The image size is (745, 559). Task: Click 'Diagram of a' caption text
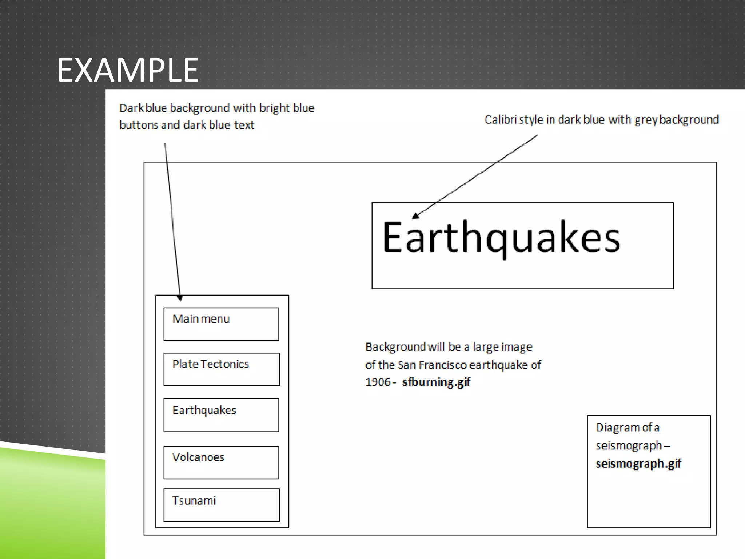(x=628, y=427)
